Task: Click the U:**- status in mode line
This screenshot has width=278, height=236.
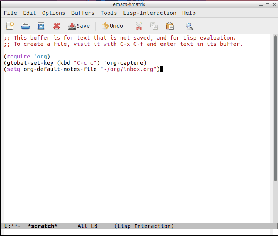Action: click(13, 226)
